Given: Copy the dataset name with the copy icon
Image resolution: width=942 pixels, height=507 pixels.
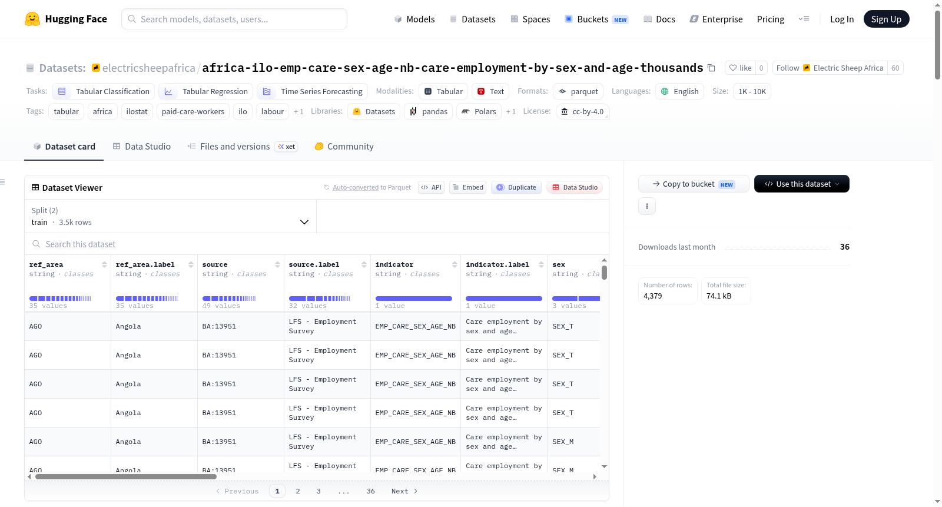Looking at the screenshot, I should [711, 68].
